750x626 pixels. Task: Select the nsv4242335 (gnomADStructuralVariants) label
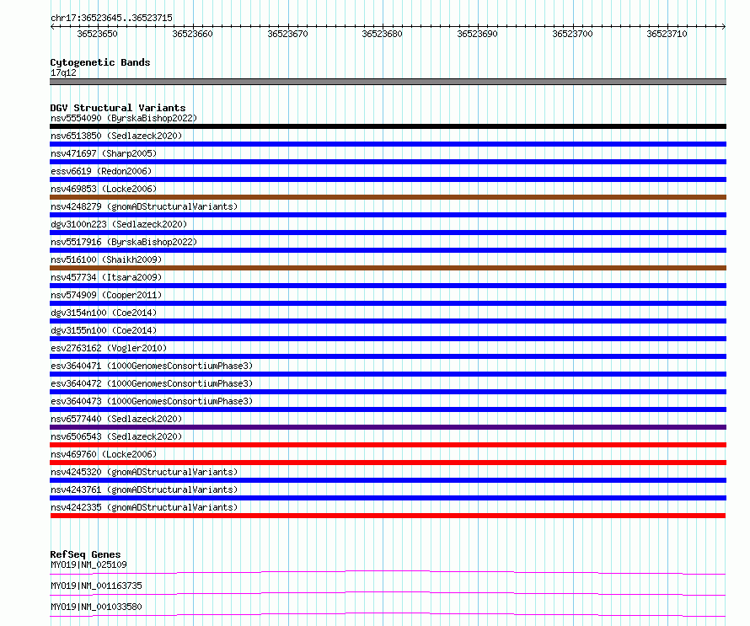click(144, 507)
